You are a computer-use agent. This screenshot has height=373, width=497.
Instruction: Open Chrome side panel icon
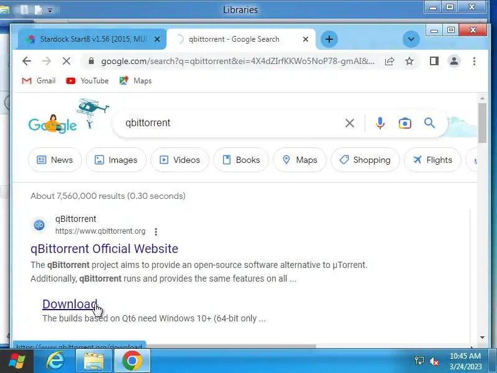(x=434, y=61)
